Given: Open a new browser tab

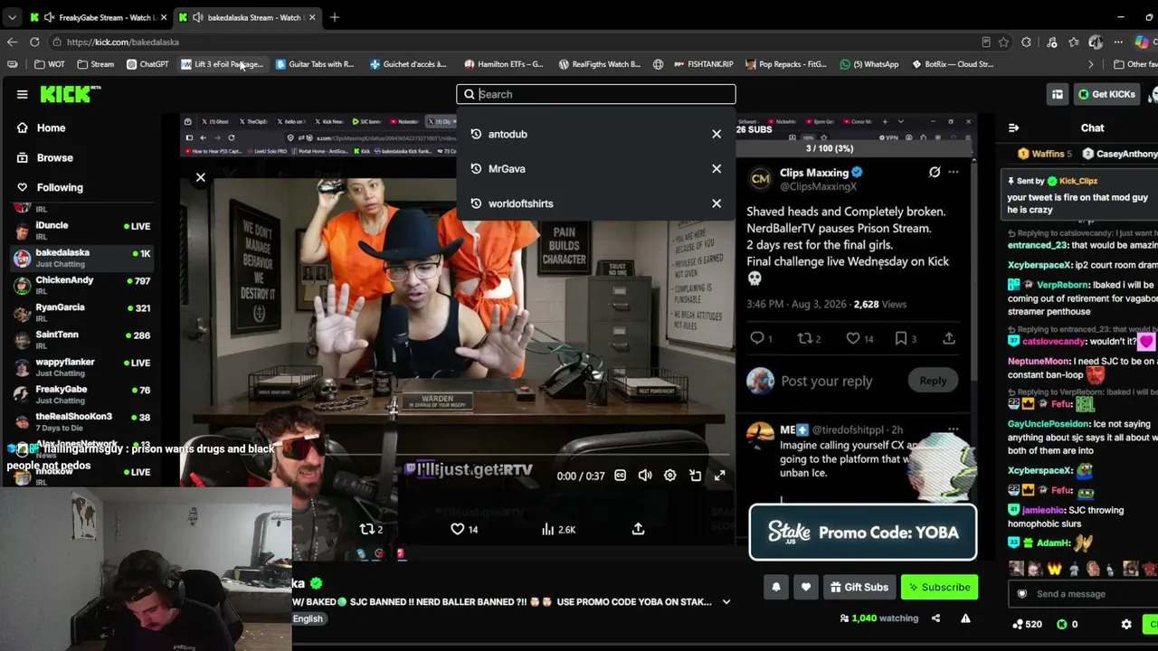Looking at the screenshot, I should [x=335, y=17].
